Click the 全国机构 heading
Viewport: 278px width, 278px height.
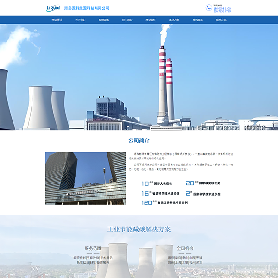point(185,248)
